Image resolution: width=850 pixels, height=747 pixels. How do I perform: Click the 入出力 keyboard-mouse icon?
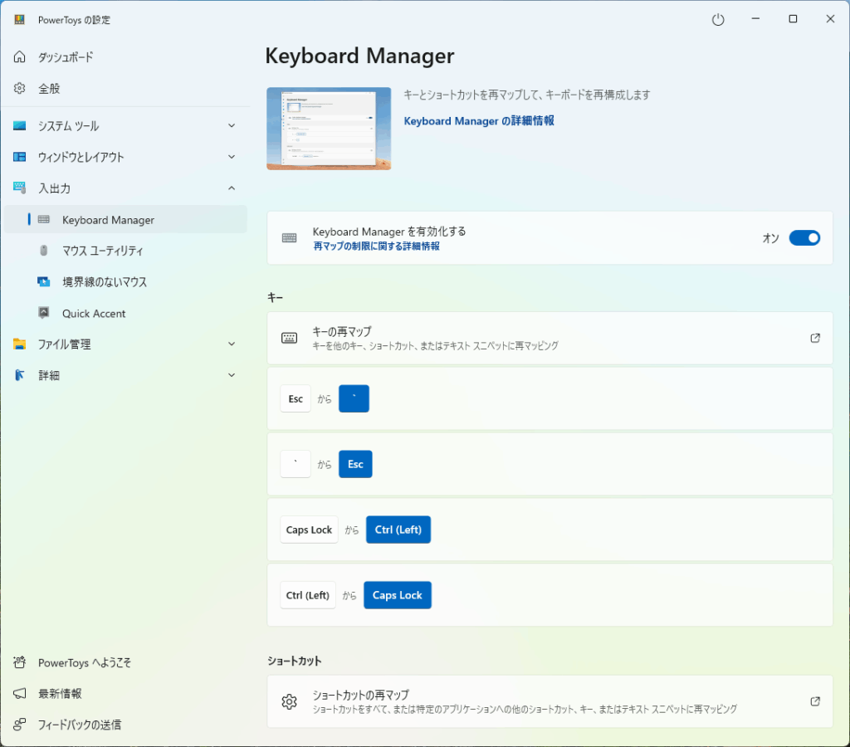click(x=20, y=188)
